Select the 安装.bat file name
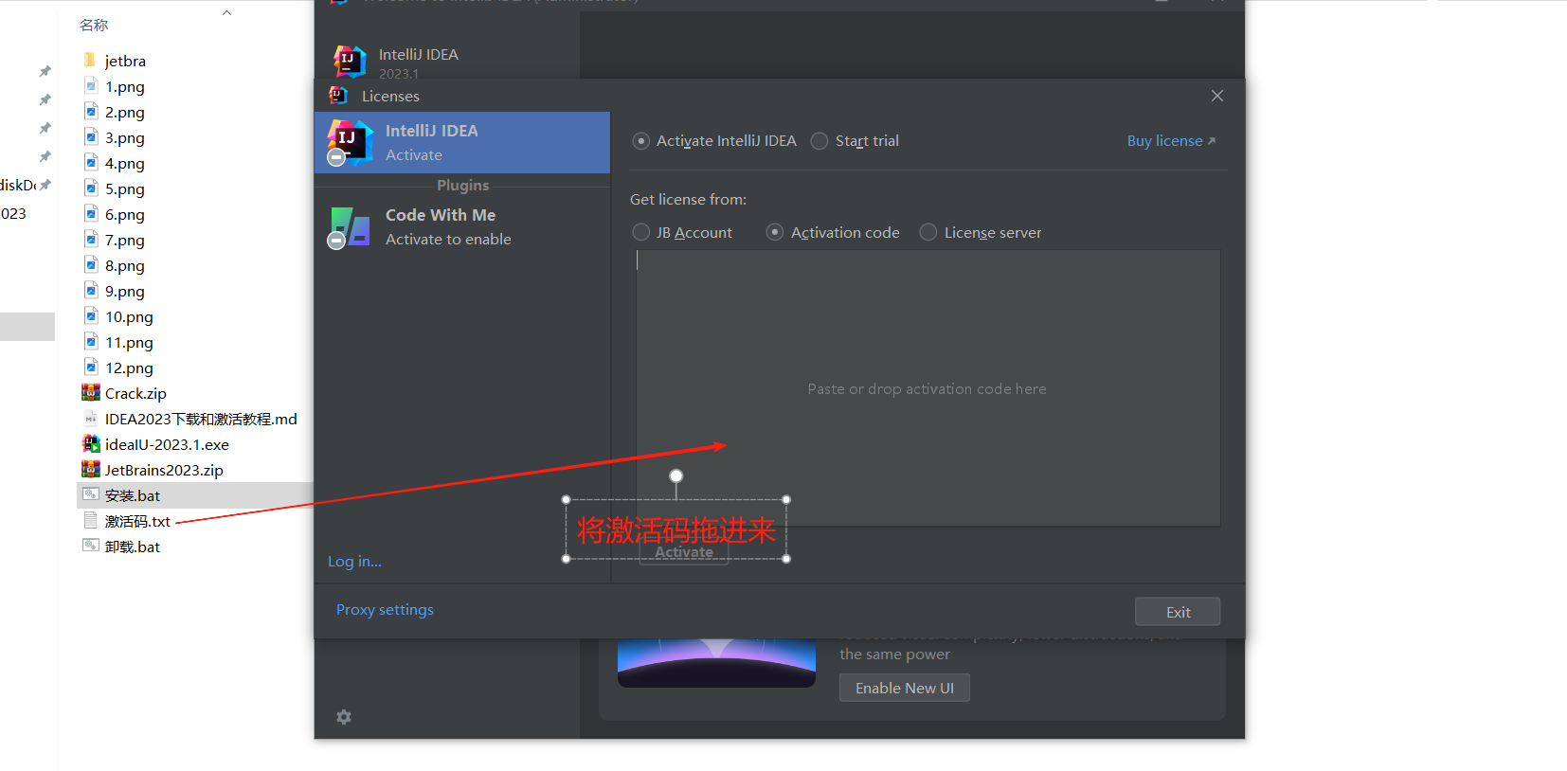1567x771 pixels. click(x=133, y=495)
